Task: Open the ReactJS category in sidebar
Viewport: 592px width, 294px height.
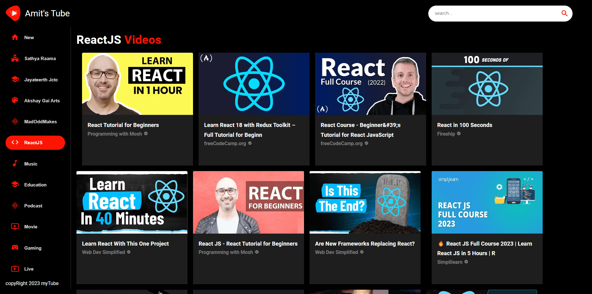Action: point(35,143)
